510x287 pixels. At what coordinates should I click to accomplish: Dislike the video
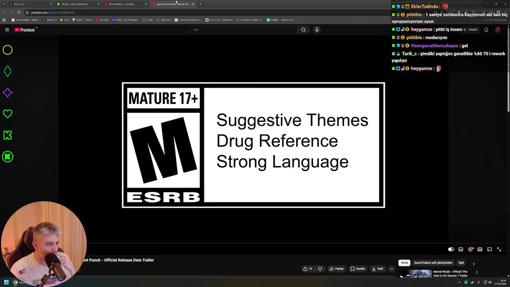coord(320,269)
